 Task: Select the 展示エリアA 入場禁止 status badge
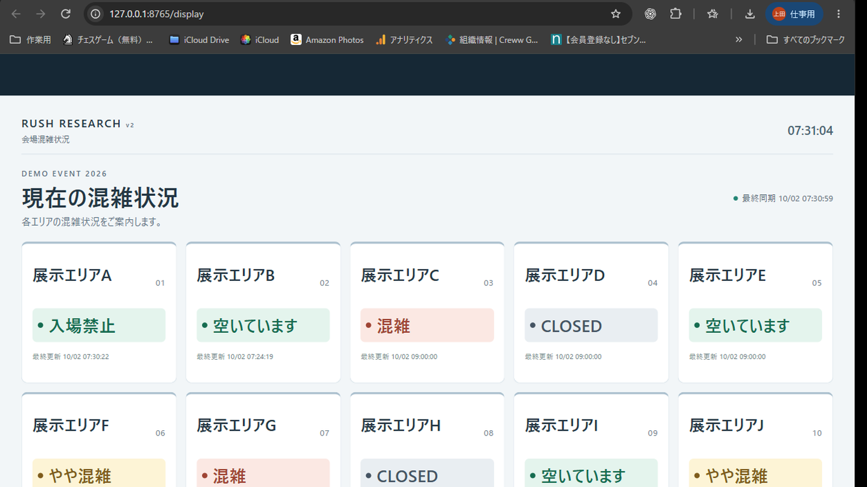pyautogui.click(x=99, y=325)
